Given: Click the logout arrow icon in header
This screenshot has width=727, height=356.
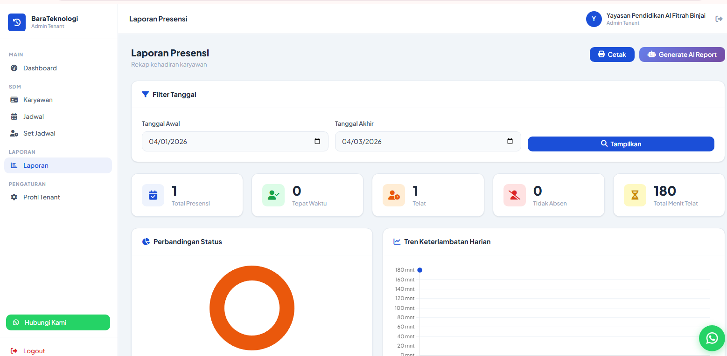Looking at the screenshot, I should point(719,19).
